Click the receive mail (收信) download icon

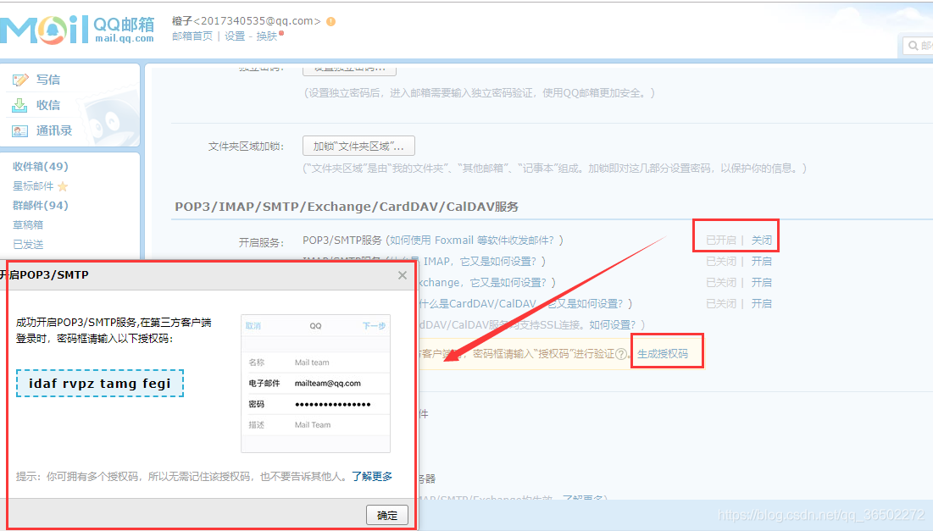point(19,105)
